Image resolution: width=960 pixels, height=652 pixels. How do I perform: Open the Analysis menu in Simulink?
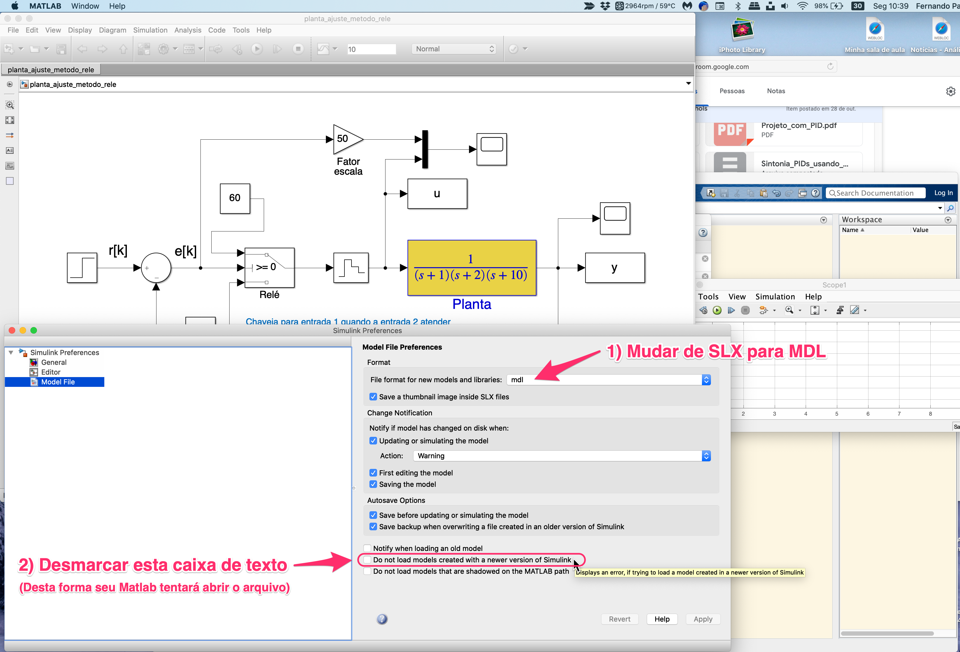187,30
